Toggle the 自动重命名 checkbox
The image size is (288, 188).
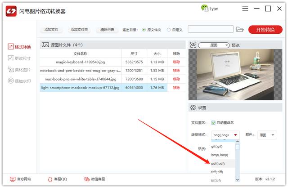pyautogui.click(x=213, y=123)
